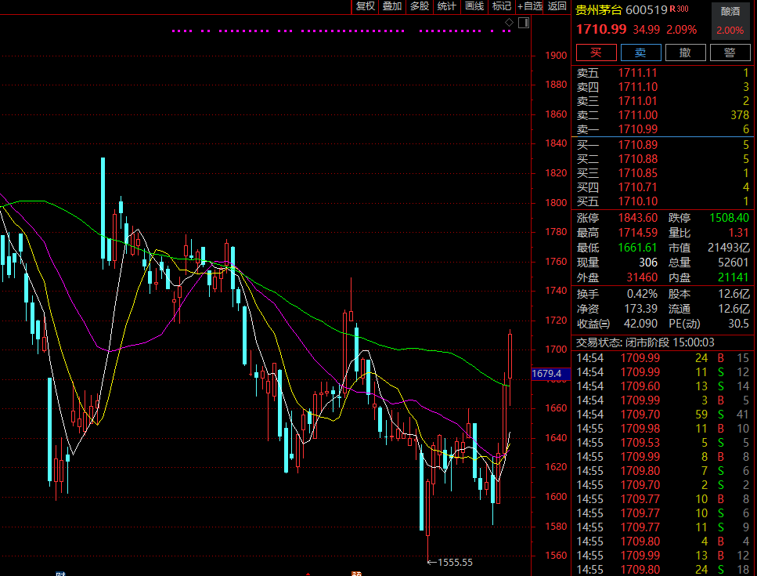Click the blue 卖 sell button
The image size is (757, 576).
(640, 53)
